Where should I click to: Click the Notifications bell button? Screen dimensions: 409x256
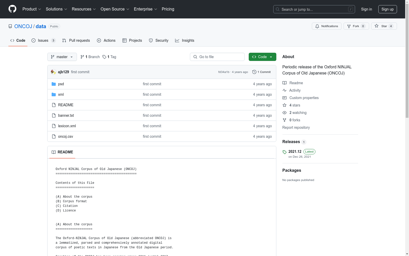tap(326, 26)
